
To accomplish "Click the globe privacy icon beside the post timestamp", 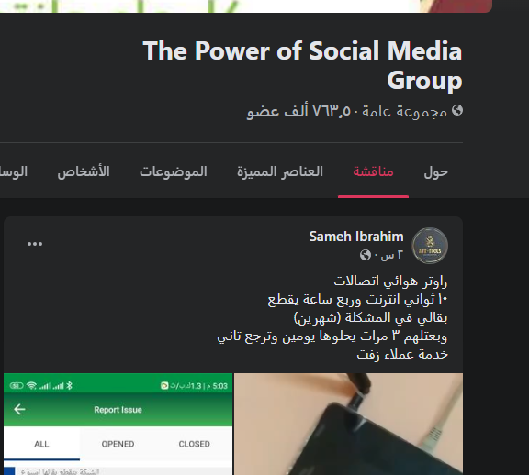I will (x=366, y=255).
